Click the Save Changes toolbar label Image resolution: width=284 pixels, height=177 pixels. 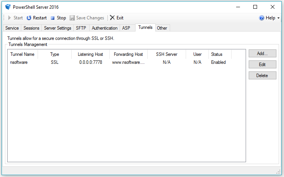(x=90, y=18)
